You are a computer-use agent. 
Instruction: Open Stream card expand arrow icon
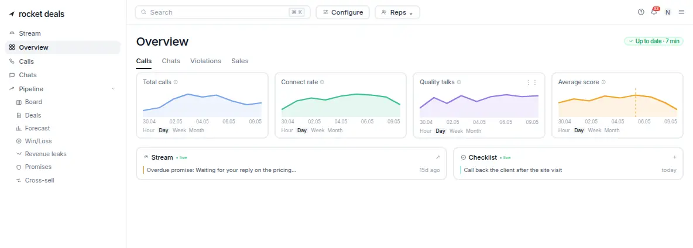pos(438,157)
